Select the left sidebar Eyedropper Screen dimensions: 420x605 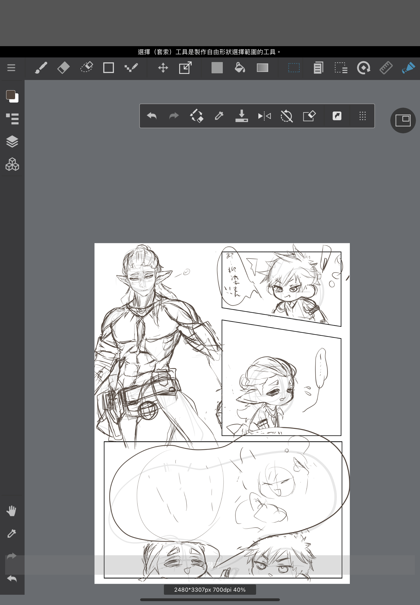click(x=12, y=533)
